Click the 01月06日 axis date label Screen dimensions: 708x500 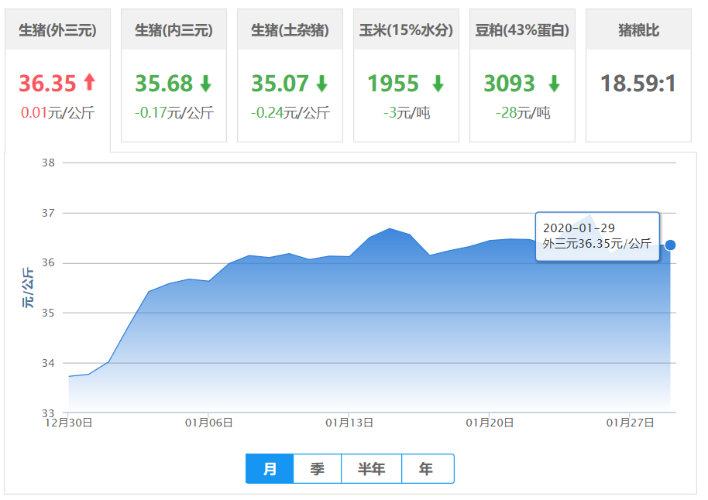tap(208, 423)
